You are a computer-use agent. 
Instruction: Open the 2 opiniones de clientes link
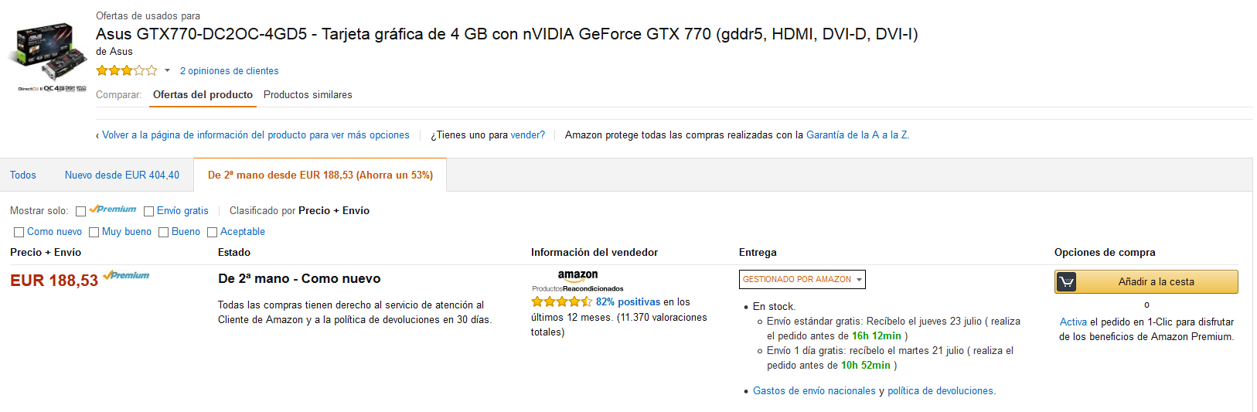pos(230,70)
